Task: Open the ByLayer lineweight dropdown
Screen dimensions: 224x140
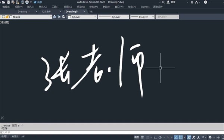Action: tap(142, 17)
